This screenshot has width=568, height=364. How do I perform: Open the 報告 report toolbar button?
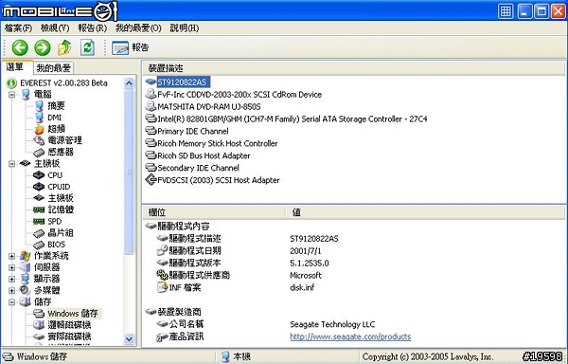(x=131, y=47)
